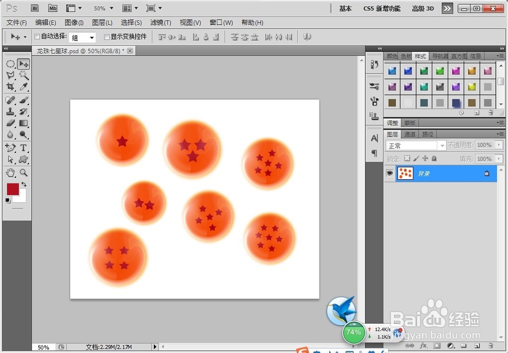Select the Healing Brush tool

click(x=10, y=100)
